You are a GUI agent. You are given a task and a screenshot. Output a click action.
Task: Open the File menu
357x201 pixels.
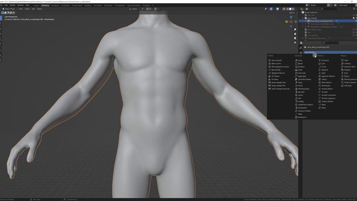(1, 5)
